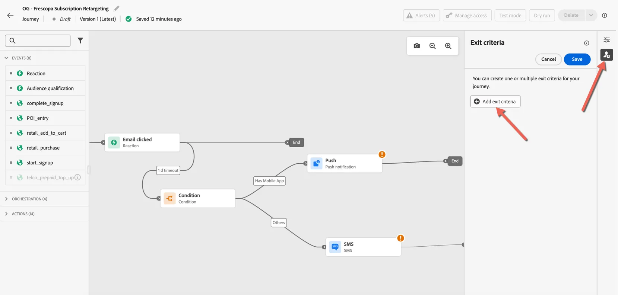Viewport: 618px width, 295px height.
Task: Click the pencil icon to rename the journey
Action: 117,8
